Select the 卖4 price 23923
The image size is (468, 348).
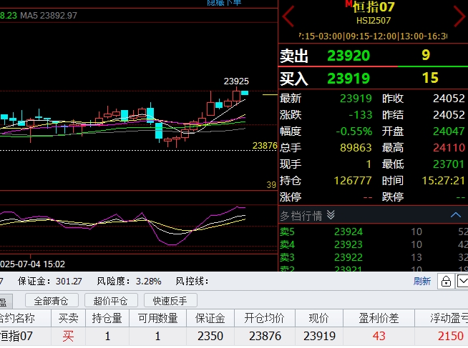tap(348, 244)
